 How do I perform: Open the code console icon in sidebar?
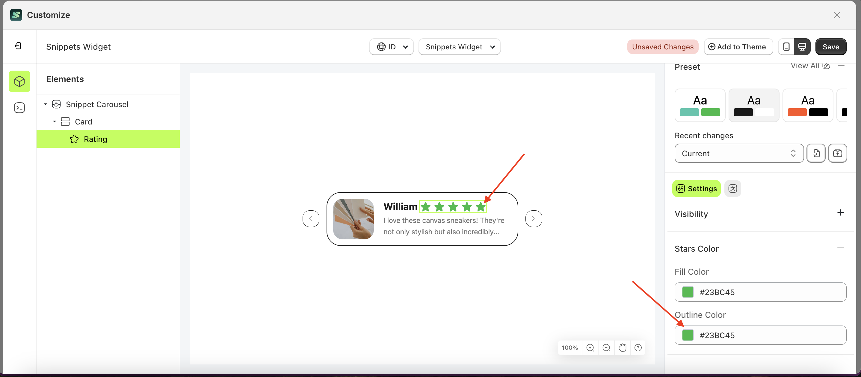pos(19,107)
